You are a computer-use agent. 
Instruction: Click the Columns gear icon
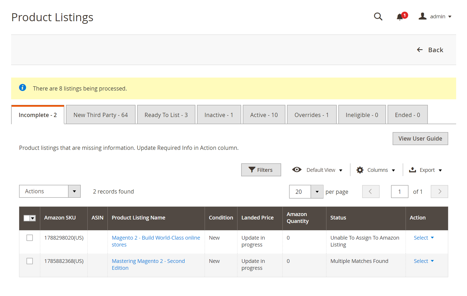pos(360,170)
